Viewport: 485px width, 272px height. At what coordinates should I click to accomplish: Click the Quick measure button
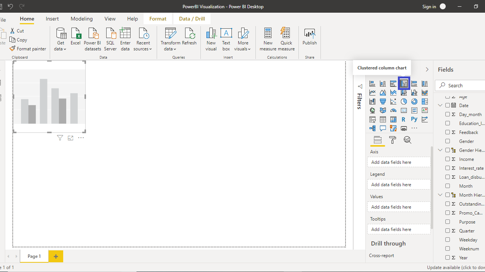286,39
